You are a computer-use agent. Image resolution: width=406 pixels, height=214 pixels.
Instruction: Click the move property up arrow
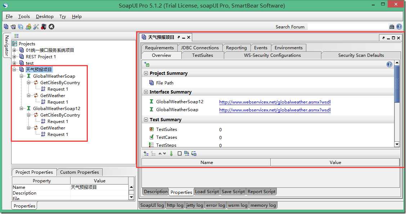[x=160, y=154]
